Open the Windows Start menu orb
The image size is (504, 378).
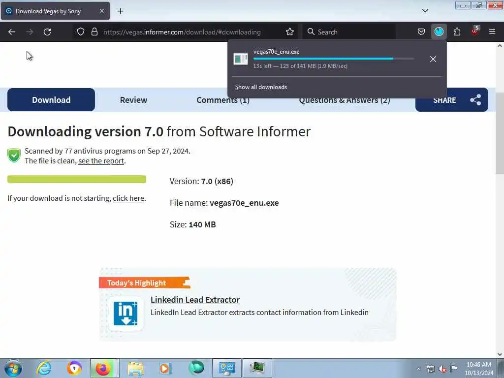pos(13,368)
